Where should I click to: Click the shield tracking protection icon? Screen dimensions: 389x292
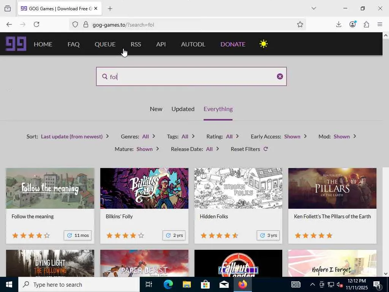(75, 25)
